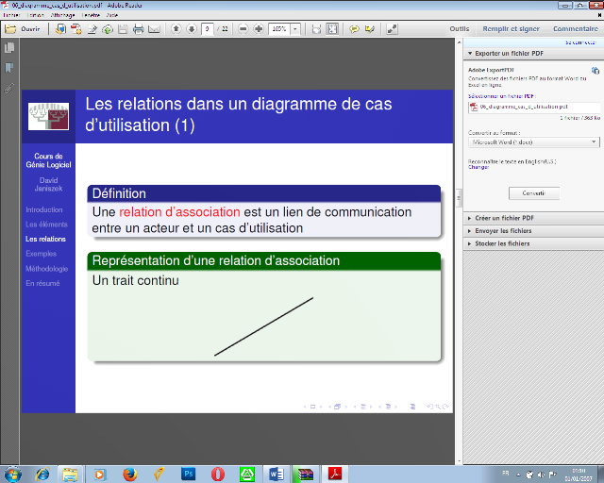The height and width of the screenshot is (483, 604).
Task: Open the Convertir au format dropdown
Action: [x=533, y=142]
